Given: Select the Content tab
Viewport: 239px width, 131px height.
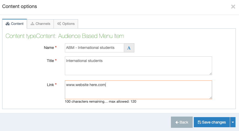Looking at the screenshot, I should [15, 24].
